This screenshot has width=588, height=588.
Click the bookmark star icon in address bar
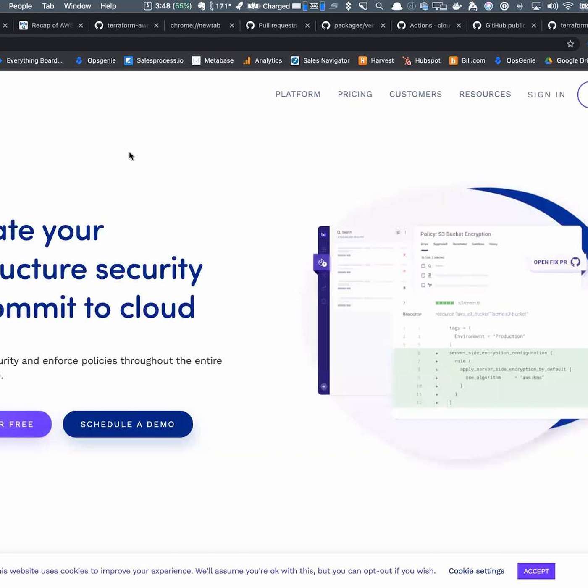570,44
